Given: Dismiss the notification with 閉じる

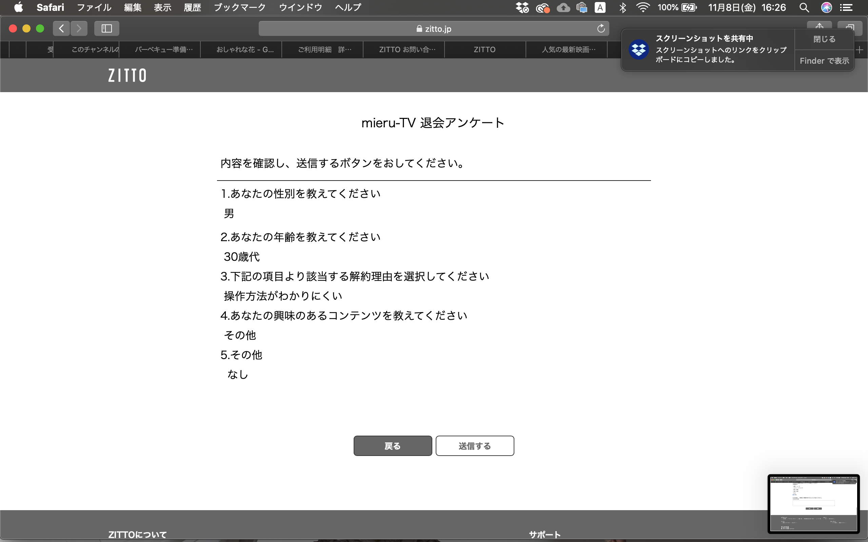Looking at the screenshot, I should point(824,39).
